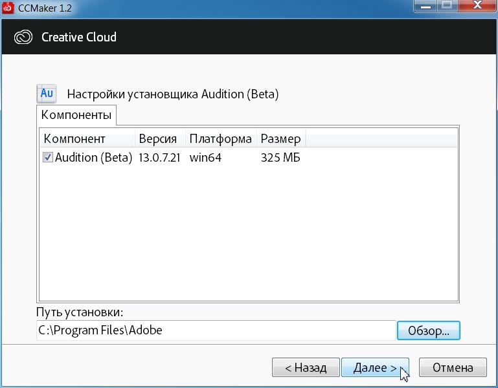The height and width of the screenshot is (388, 498).
Task: Click the Платформа column header
Action: [221, 139]
